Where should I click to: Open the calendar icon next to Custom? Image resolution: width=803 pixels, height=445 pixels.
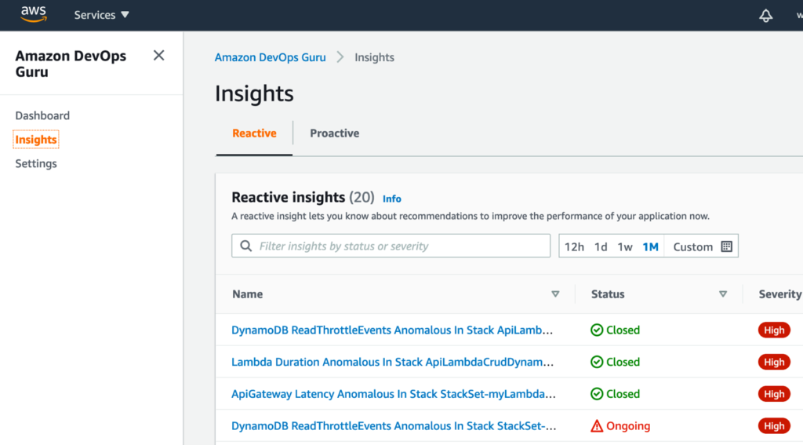[x=727, y=246]
